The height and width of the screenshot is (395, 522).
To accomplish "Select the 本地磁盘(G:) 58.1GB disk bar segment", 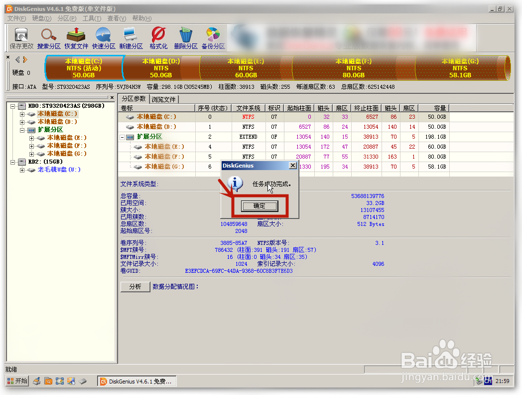I will [x=460, y=68].
